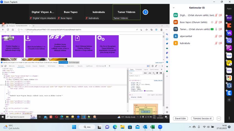Show next video tiles with blue arrow

coord(145,12)
